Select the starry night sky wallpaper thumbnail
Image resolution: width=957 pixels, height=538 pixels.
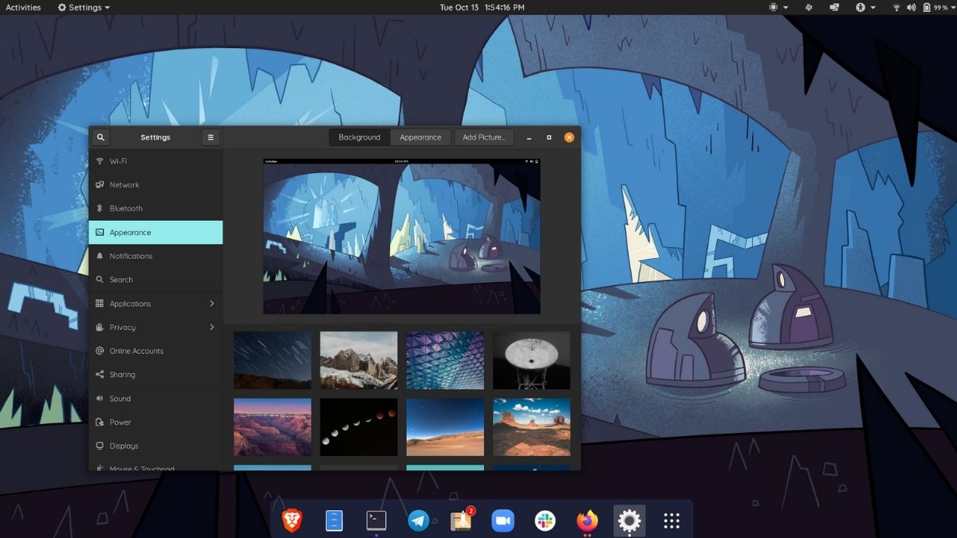coord(272,360)
